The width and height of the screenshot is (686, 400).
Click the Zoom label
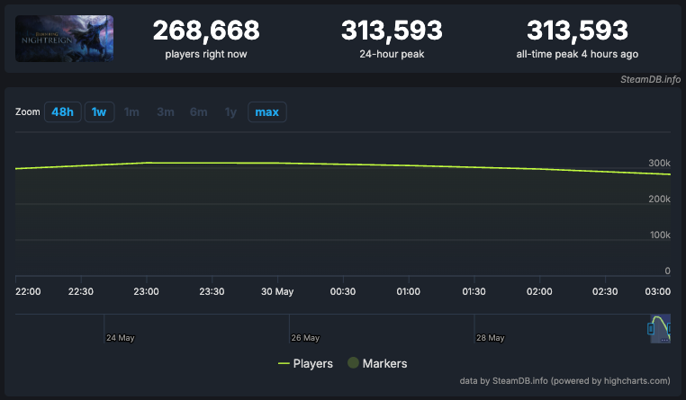pyautogui.click(x=28, y=111)
